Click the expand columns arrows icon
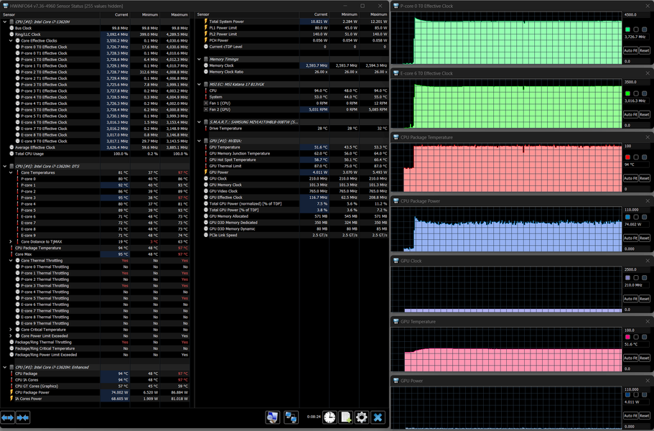654x431 pixels. [7, 417]
